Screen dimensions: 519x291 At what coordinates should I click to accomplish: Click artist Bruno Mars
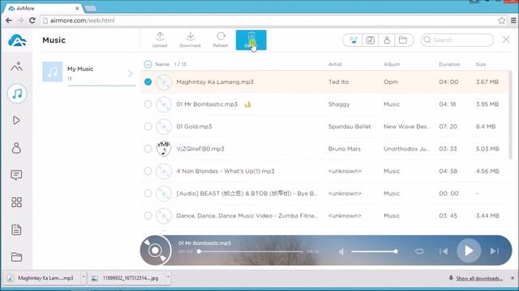344,149
